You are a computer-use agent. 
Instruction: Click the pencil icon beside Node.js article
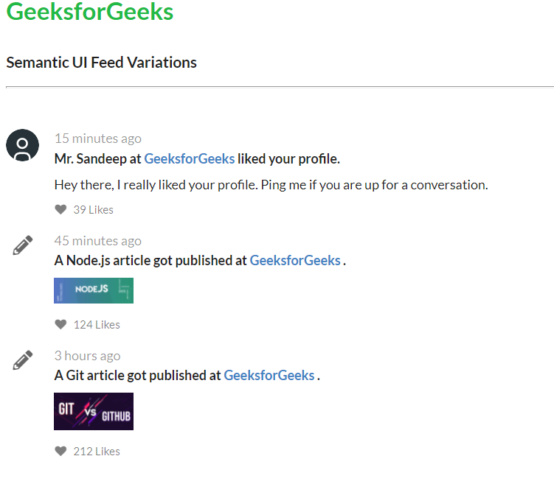[x=23, y=245]
